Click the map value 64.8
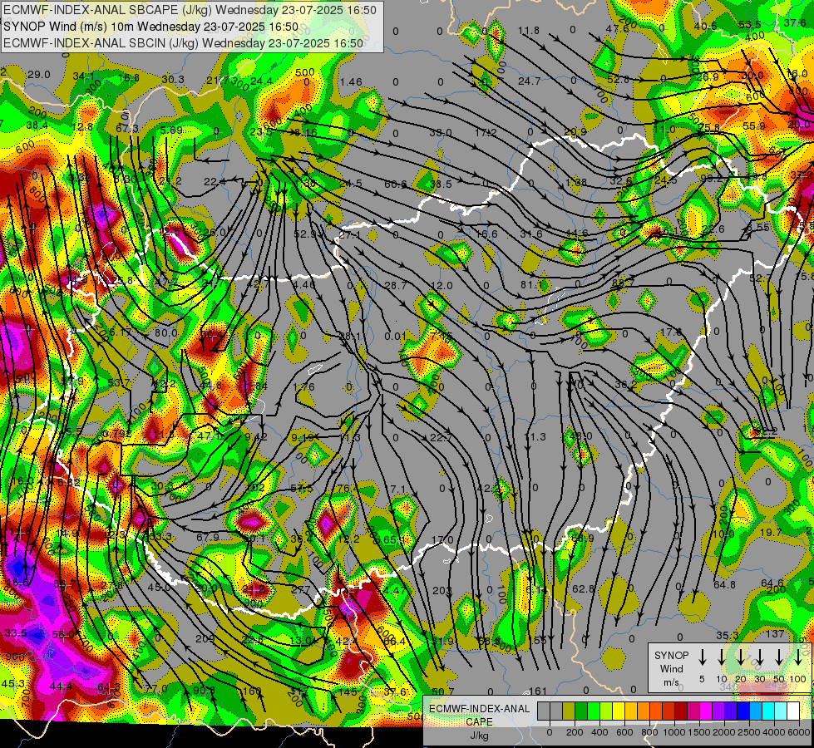Viewport: 814px width, 748px height. pyautogui.click(x=724, y=584)
